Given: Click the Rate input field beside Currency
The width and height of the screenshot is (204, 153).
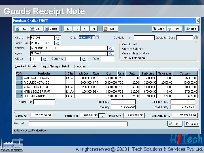Looking at the screenshot, I should [x=107, y=59].
